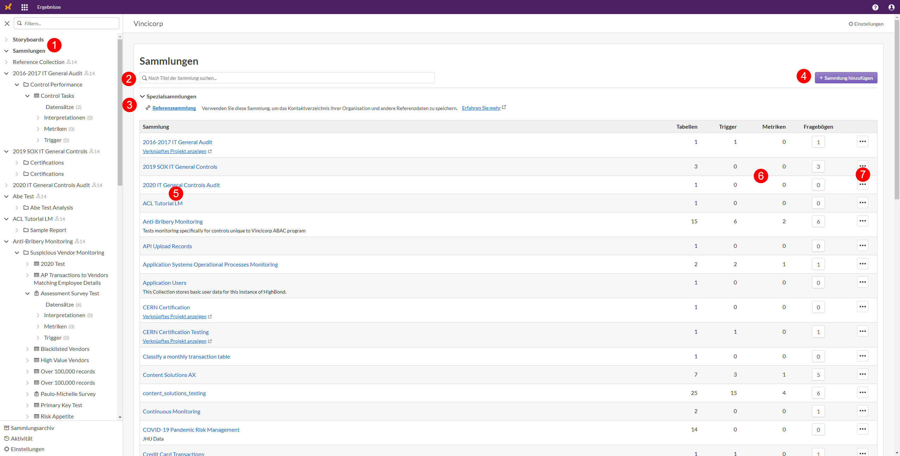Open more options for API Upload Records row
Screen dimensions: 900x456
[862, 245]
